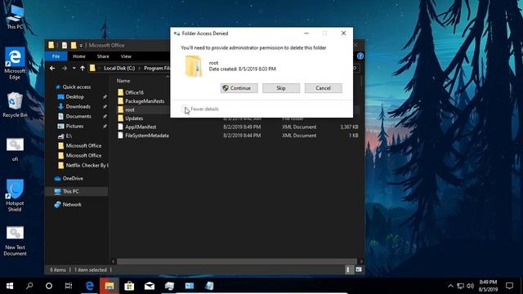Click the taskbar clock and date
Screen dimensions: 523x294
(488, 286)
